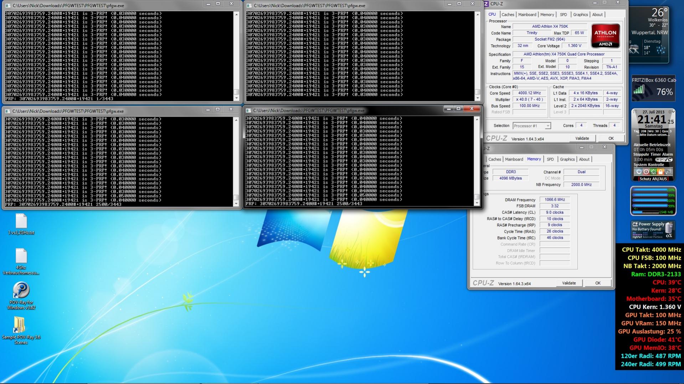Click the 'CPU Takt: 4000 MHz' monitor reading
The height and width of the screenshot is (384, 684).
[651, 250]
